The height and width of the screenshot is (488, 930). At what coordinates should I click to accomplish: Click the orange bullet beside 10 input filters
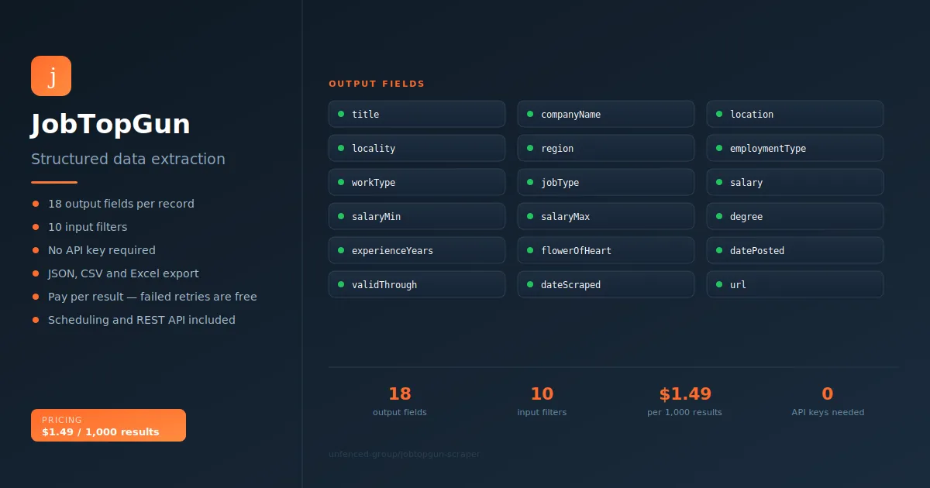36,227
